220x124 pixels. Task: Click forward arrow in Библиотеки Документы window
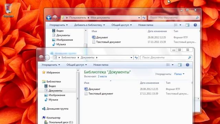point(47,58)
